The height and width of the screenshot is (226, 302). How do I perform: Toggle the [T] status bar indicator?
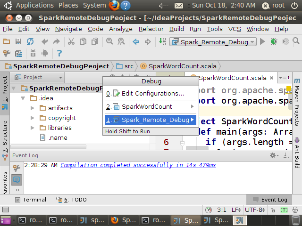[x=284, y=210]
